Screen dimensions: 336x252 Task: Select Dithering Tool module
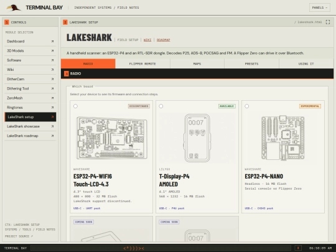pyautogui.click(x=30, y=88)
